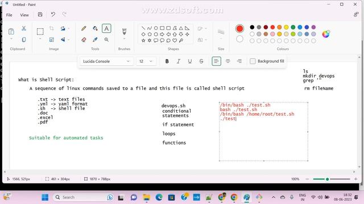This screenshot has height=204, width=364.
Task: Select the Heart shape
Action: coord(175,40)
